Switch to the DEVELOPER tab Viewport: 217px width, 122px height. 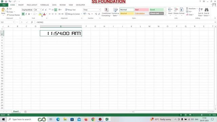coord(80,5)
